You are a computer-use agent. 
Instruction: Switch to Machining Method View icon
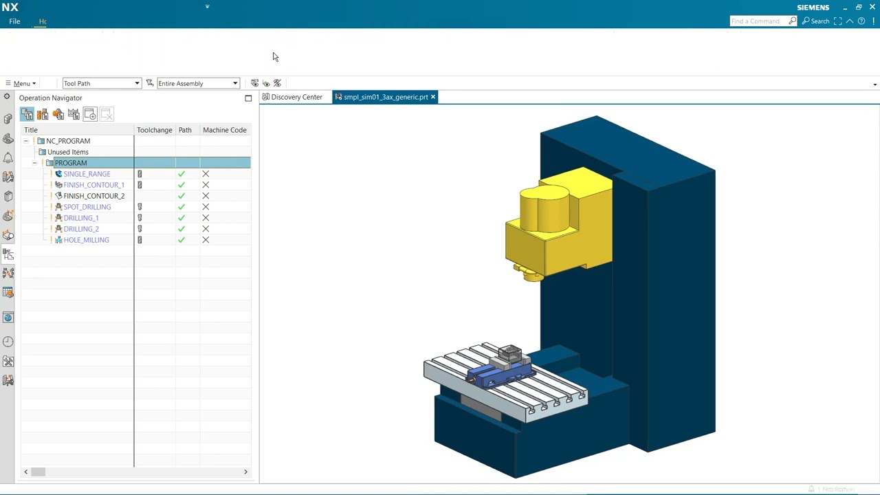tap(74, 114)
